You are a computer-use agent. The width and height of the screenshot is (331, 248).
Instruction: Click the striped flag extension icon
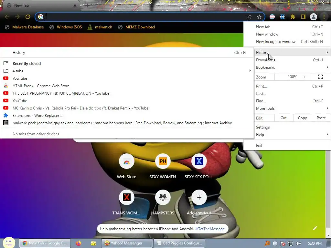pyautogui.click(x=272, y=17)
